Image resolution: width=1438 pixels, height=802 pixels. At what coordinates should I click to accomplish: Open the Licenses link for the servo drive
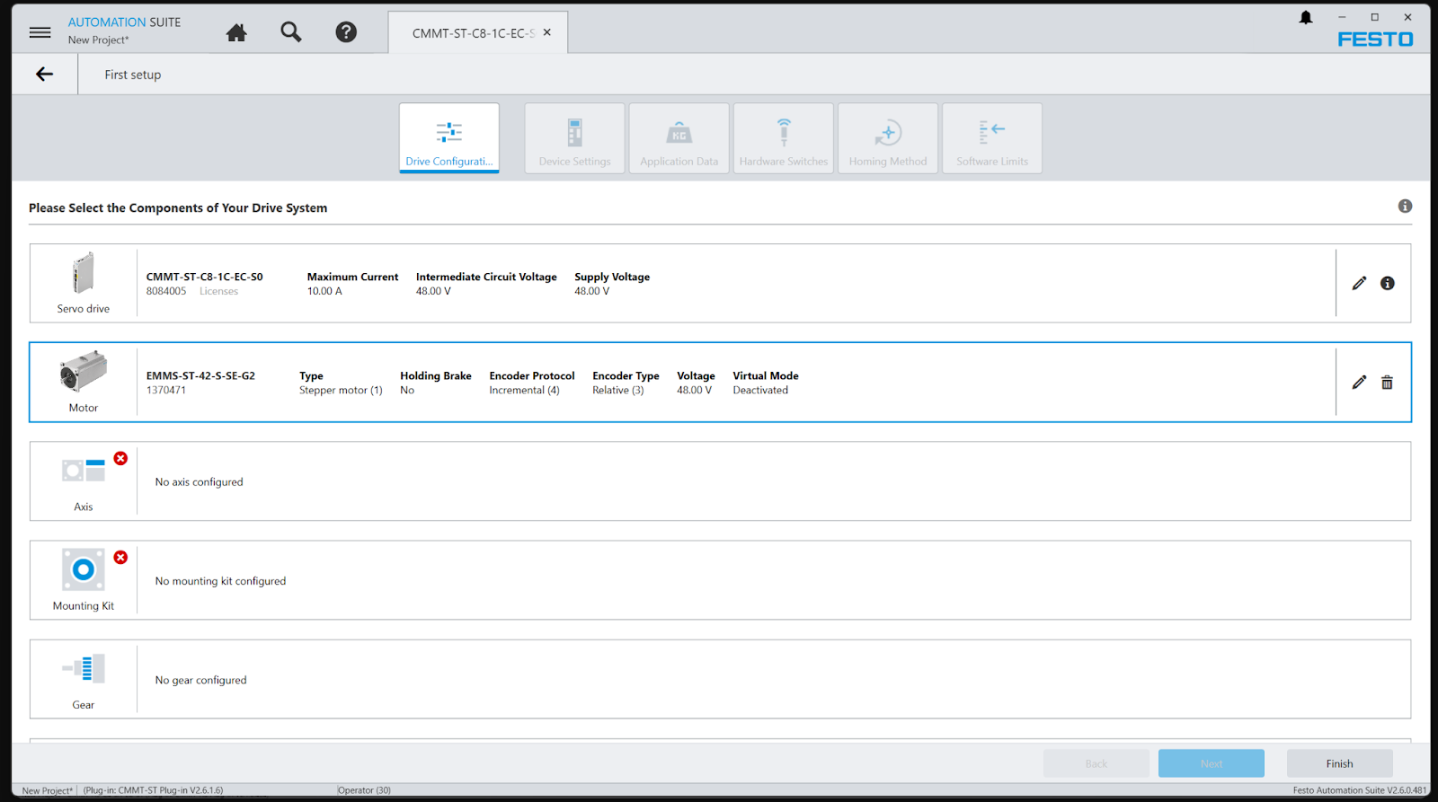(219, 291)
